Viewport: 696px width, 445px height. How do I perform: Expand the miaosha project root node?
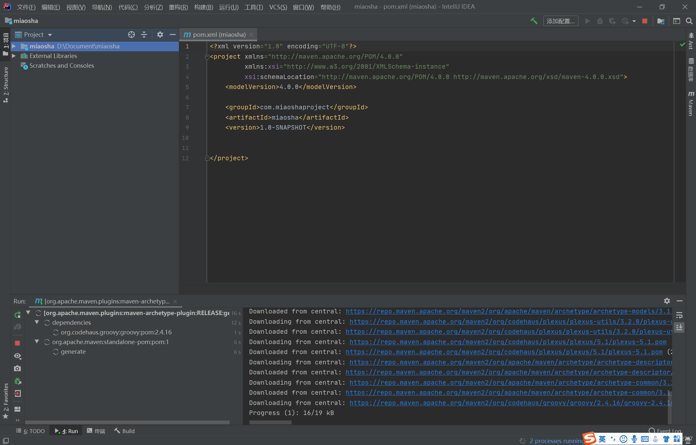pos(14,46)
